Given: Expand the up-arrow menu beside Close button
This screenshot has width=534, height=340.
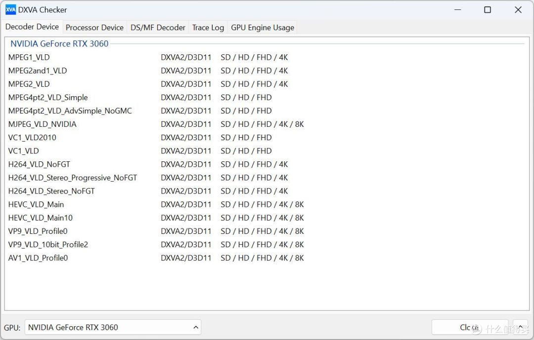Looking at the screenshot, I should (x=520, y=327).
